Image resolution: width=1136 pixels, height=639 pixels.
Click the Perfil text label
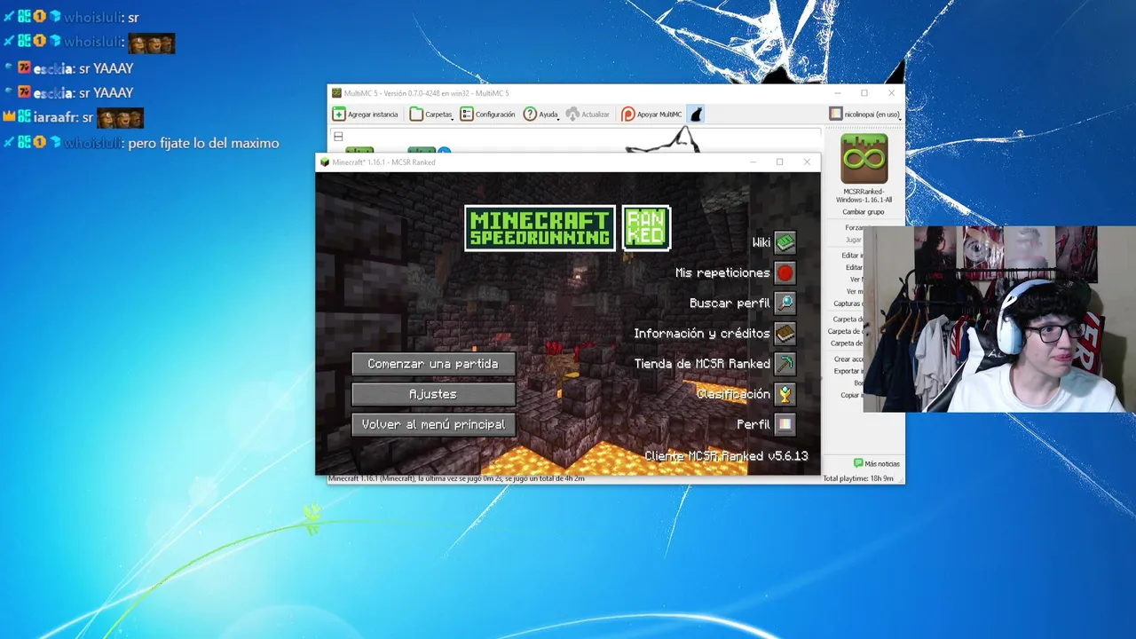(x=753, y=424)
